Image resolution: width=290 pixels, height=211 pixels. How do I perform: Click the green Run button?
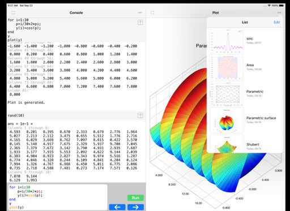(135, 198)
